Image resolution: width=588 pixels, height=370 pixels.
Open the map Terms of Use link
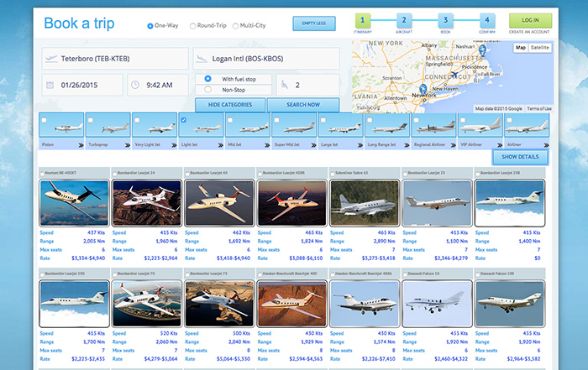(539, 108)
